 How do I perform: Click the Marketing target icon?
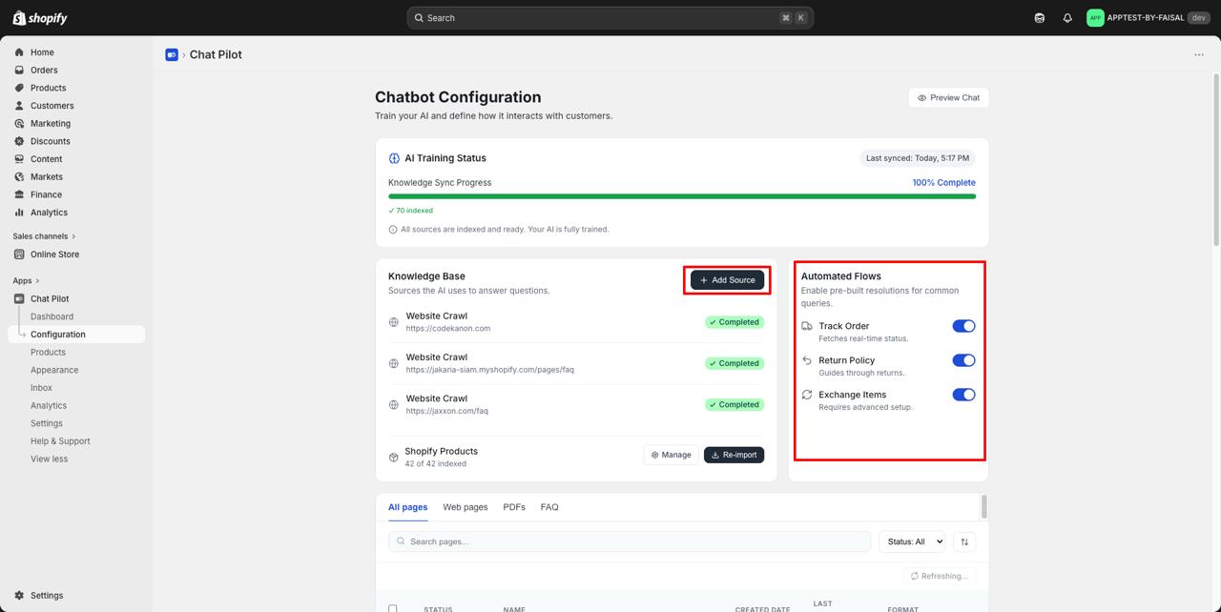click(x=19, y=124)
